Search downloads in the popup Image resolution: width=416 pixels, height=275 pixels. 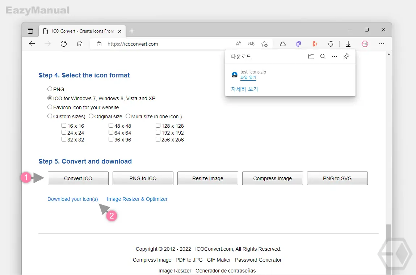click(x=323, y=56)
